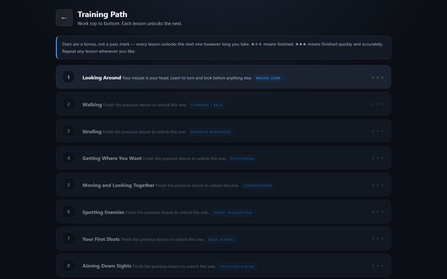The width and height of the screenshot is (447, 279).
Task: Click the star rating for Walking
Action: coord(378,104)
